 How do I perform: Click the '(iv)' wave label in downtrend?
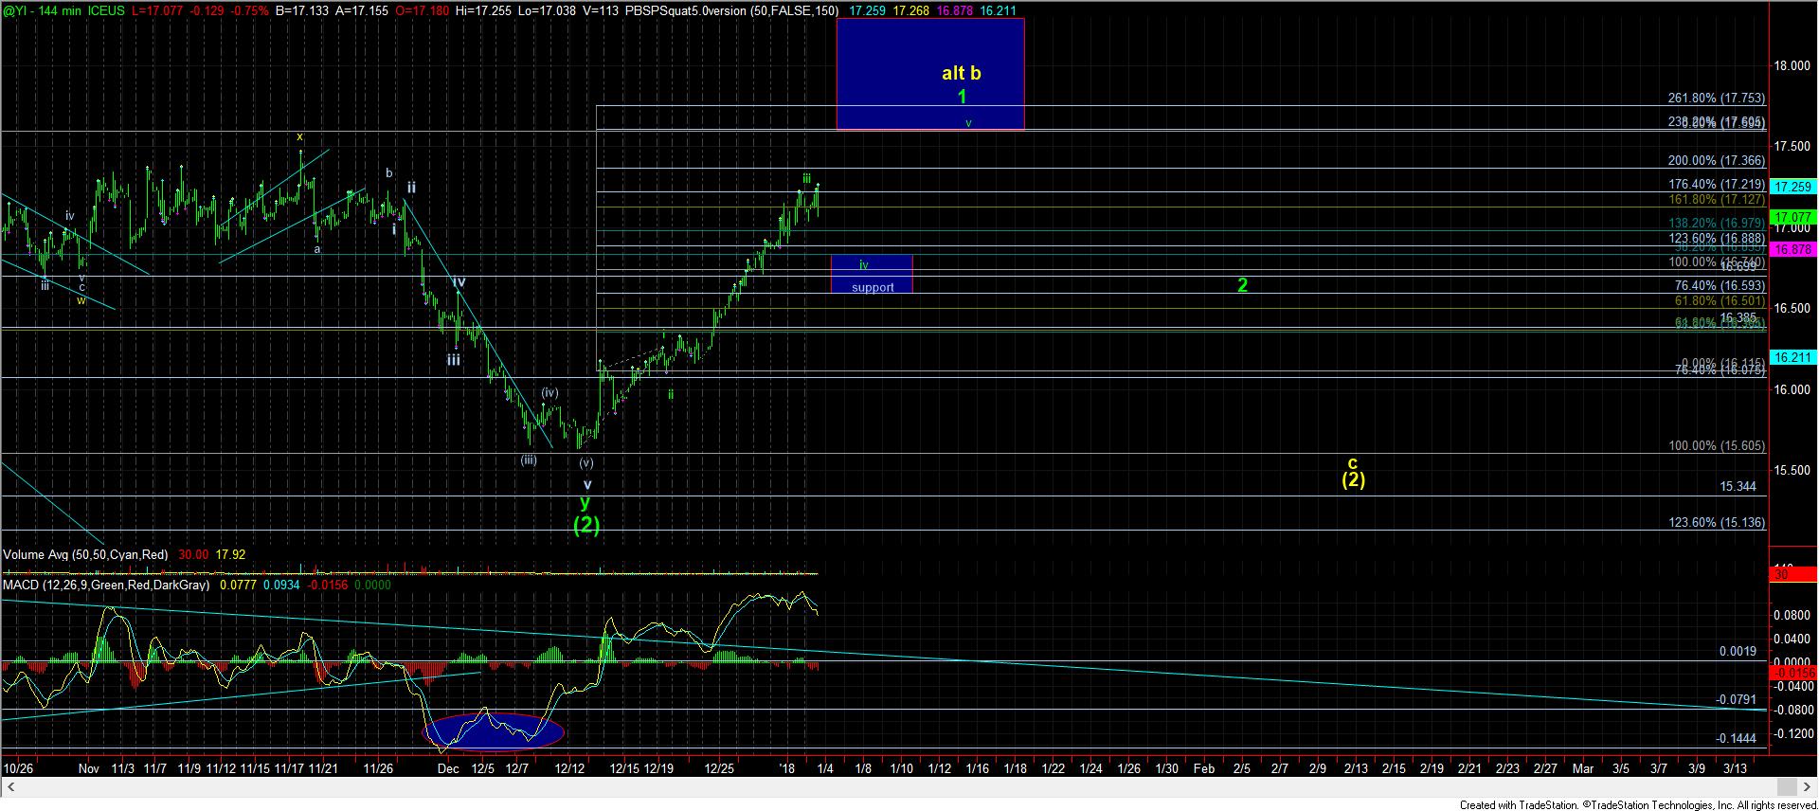coord(549,392)
